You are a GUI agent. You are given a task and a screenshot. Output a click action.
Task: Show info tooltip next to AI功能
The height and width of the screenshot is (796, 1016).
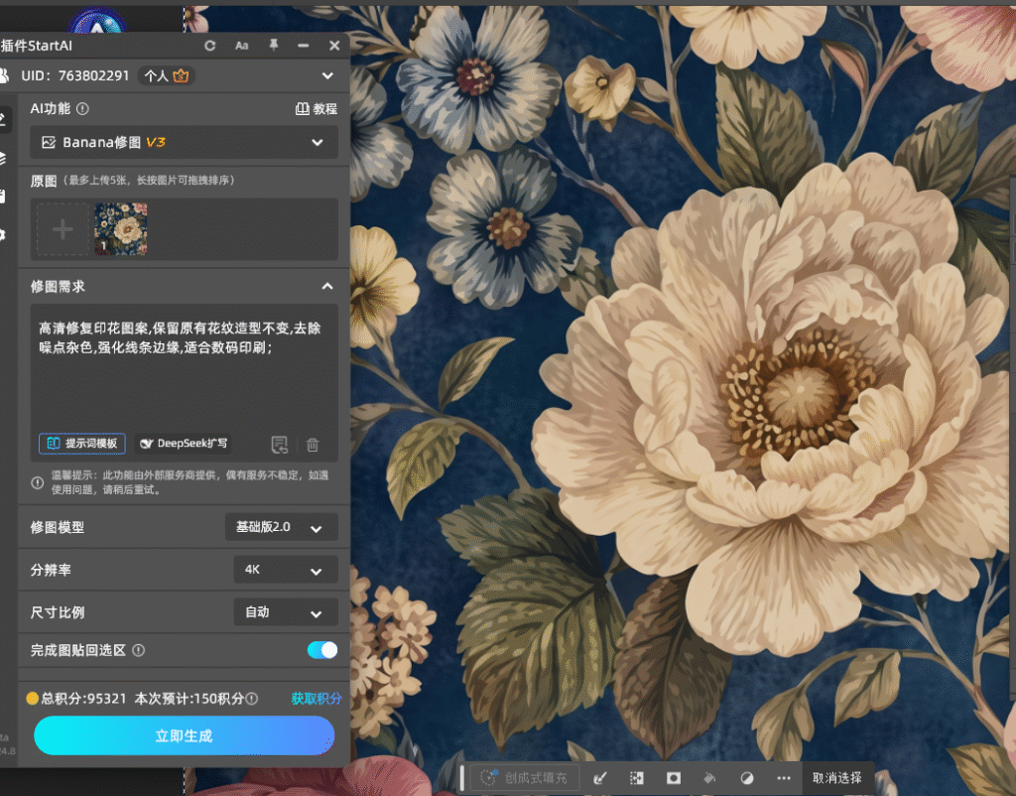point(83,109)
